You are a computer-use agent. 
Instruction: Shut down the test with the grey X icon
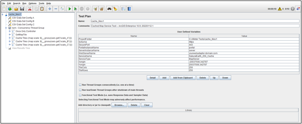(88, 9)
